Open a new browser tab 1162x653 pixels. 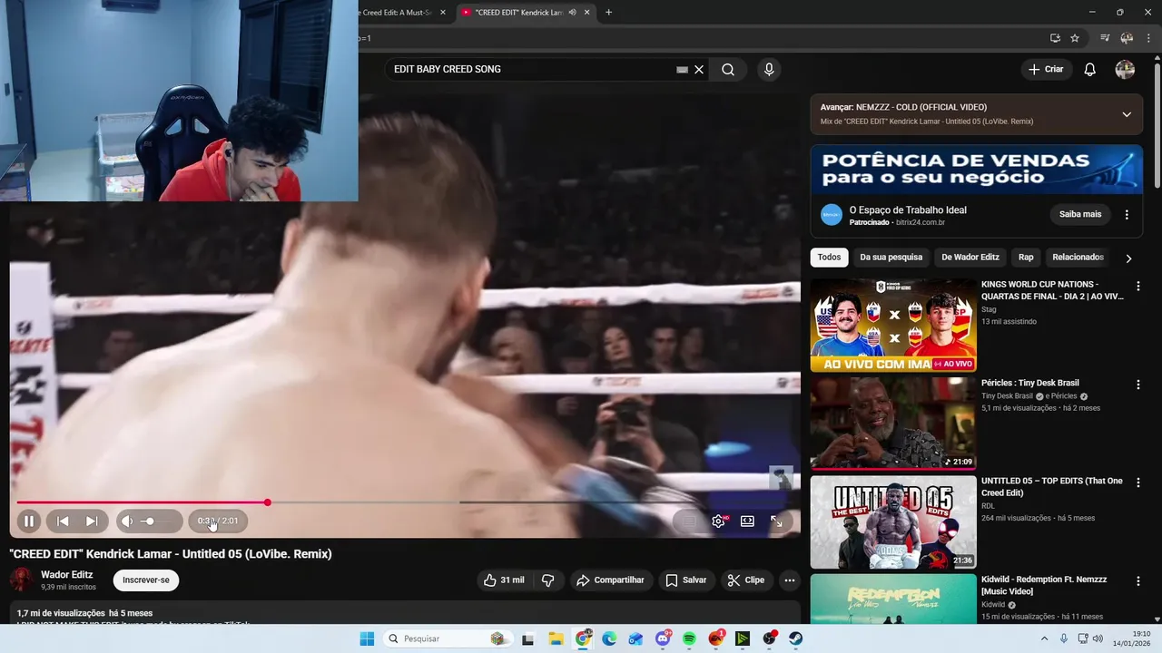608,12
